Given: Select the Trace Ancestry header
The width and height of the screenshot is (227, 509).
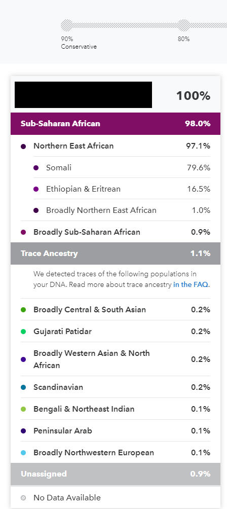Looking at the screenshot, I should (x=116, y=253).
